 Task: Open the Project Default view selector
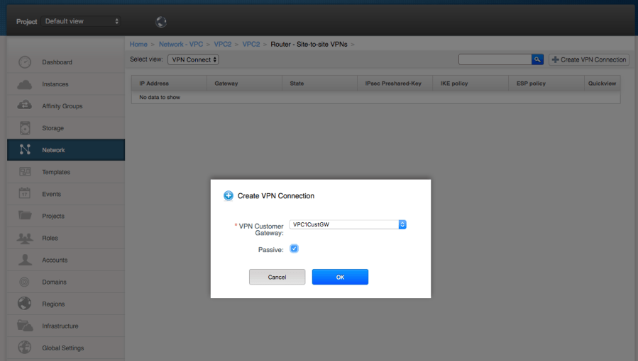pos(82,21)
